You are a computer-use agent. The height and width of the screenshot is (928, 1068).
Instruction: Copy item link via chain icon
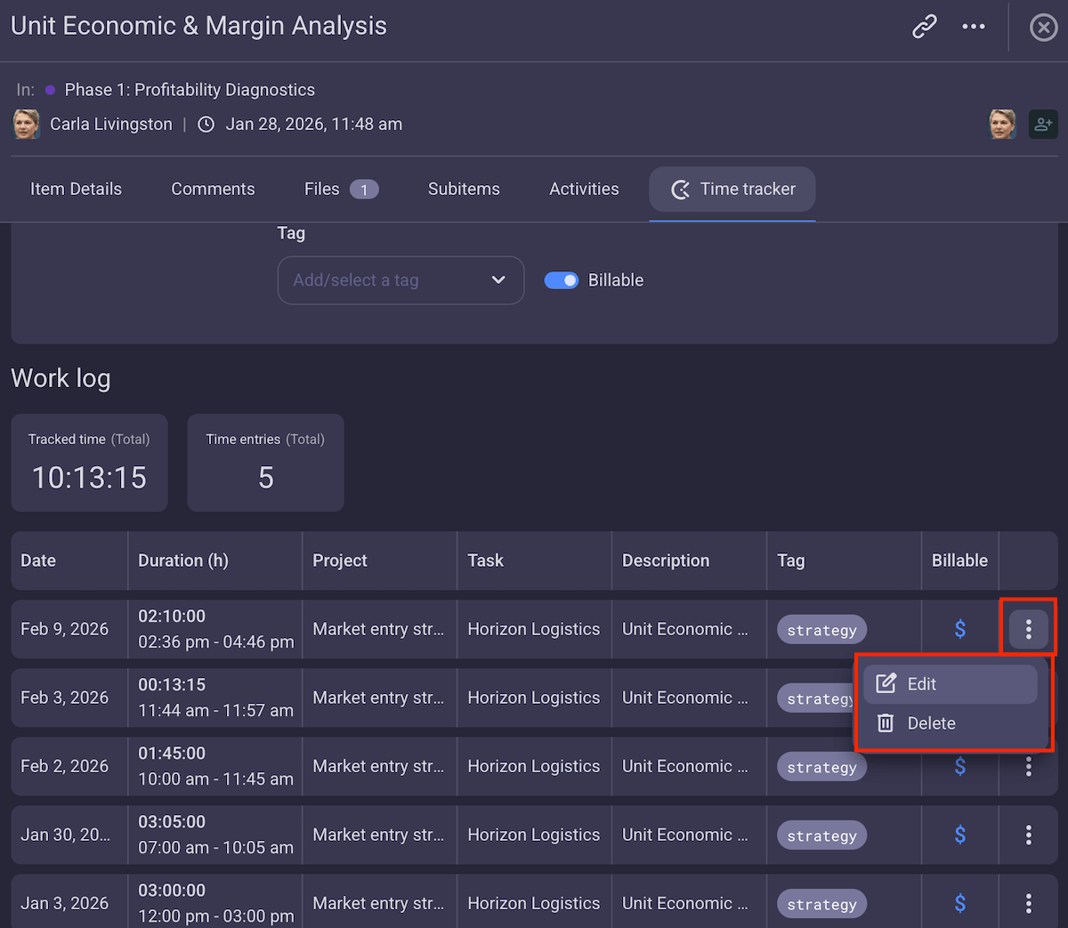click(x=925, y=27)
